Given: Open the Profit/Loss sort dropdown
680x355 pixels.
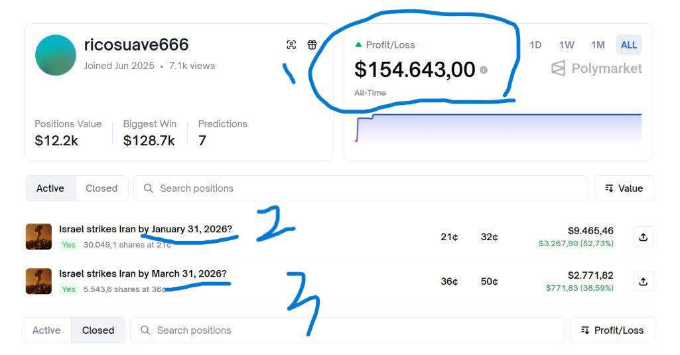Looking at the screenshot, I should point(612,330).
